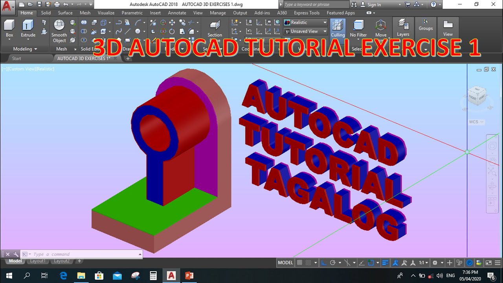Add a new layout with plus button

[x=79, y=261]
